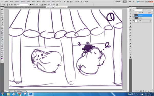This screenshot has height=96, width=154.
Task: Select the Move tool in the toolbox
Action: point(2,9)
